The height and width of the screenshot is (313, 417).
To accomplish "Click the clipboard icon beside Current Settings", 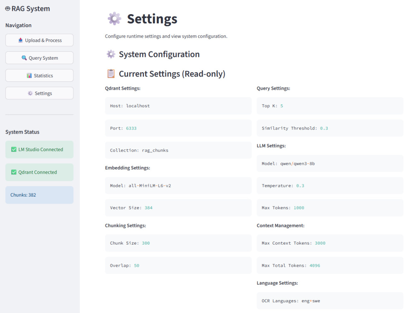I will tap(111, 74).
